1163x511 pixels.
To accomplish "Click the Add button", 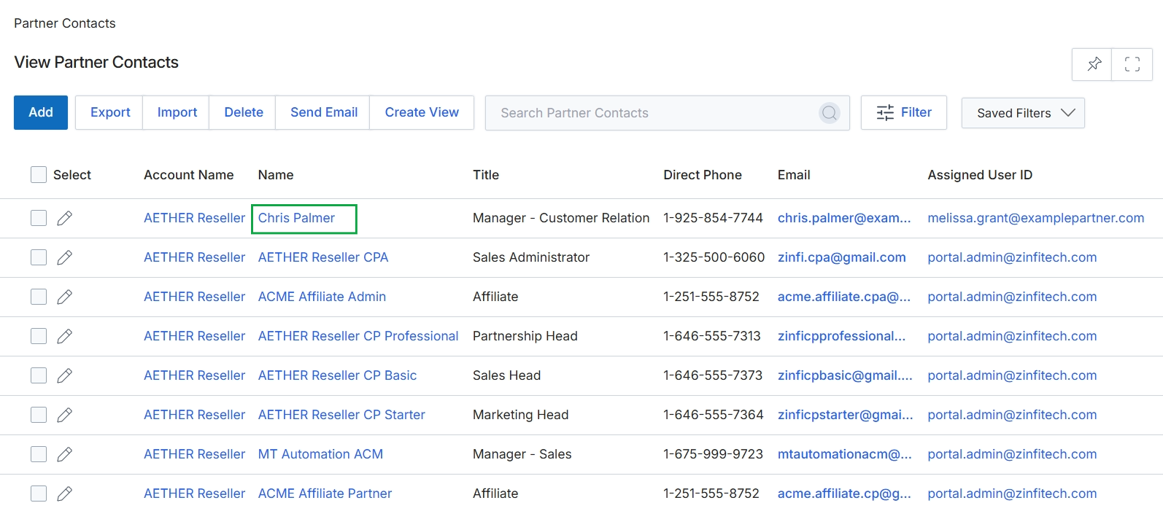I will point(41,112).
